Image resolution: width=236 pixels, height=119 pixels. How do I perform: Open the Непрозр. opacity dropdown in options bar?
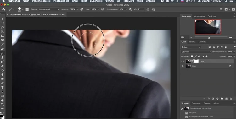[x=77, y=9]
